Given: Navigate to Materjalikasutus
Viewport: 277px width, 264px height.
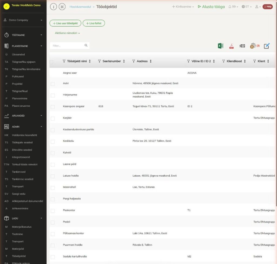Looking at the screenshot, I should coord(22,227).
